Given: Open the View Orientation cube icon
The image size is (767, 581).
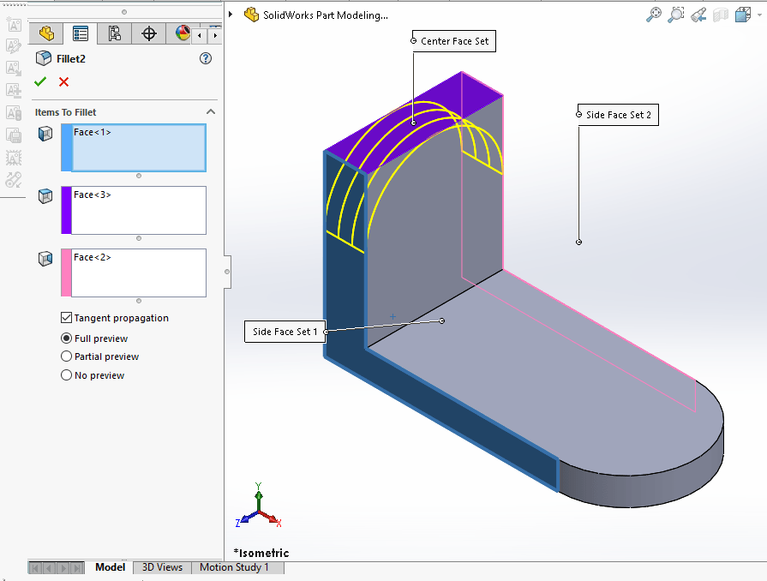Looking at the screenshot, I should 742,15.
